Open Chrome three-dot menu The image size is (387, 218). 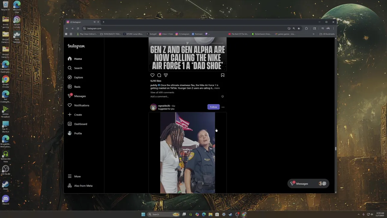pos(333,28)
